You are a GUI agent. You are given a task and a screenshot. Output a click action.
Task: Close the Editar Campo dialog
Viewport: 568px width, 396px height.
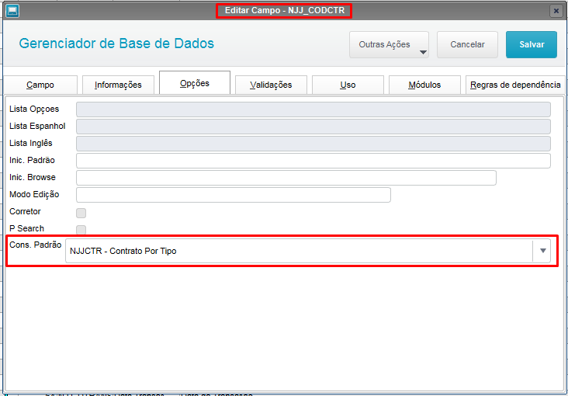[x=556, y=11]
